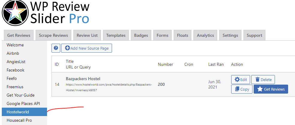Click the gear icon on the Edit button
The width and height of the screenshot is (295, 125).
coord(237,80)
